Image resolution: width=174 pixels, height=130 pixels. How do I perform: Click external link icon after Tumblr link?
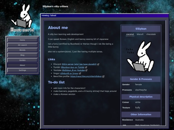point(86,67)
